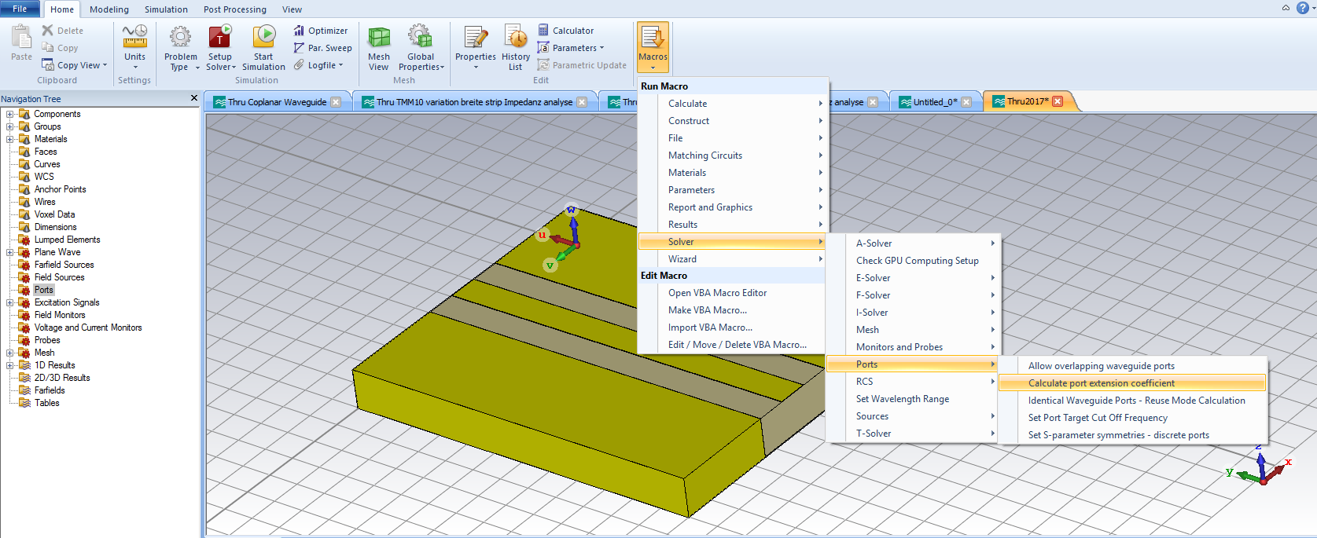This screenshot has height=538, width=1317.
Task: Select Set Wavelength Range
Action: [x=912, y=399]
